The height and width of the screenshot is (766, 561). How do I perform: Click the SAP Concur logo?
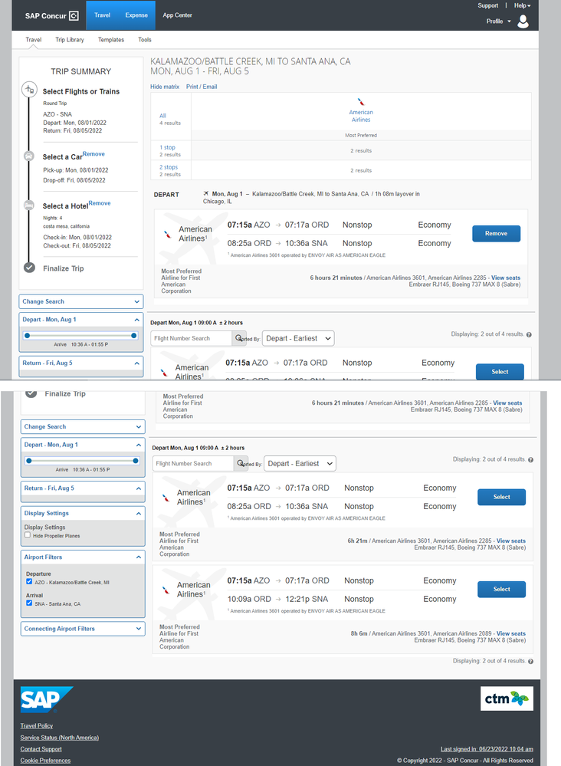pyautogui.click(x=52, y=15)
